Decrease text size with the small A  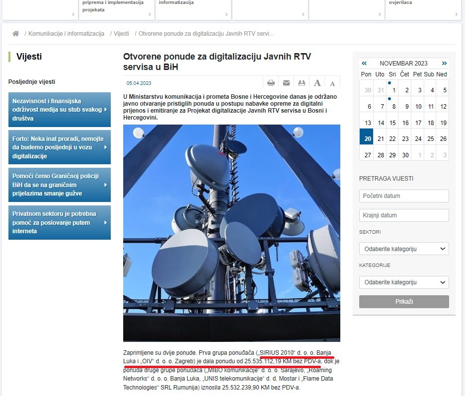[x=332, y=83]
